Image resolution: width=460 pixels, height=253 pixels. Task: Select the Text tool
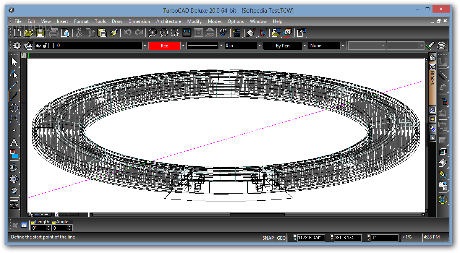(x=14, y=143)
